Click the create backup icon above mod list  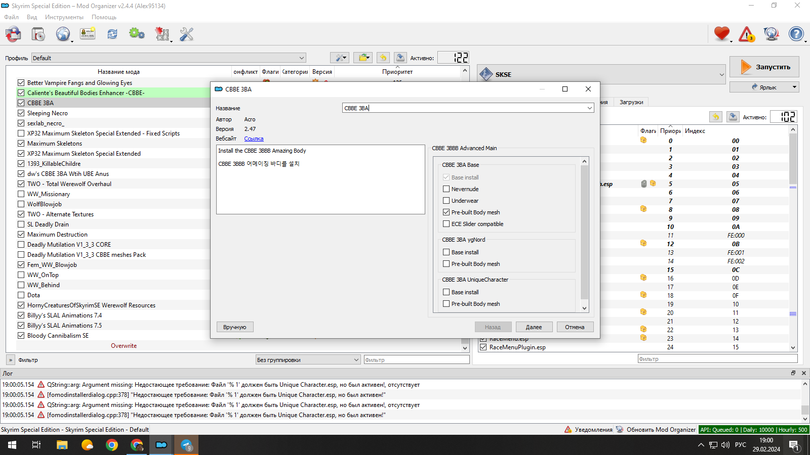[400, 58]
